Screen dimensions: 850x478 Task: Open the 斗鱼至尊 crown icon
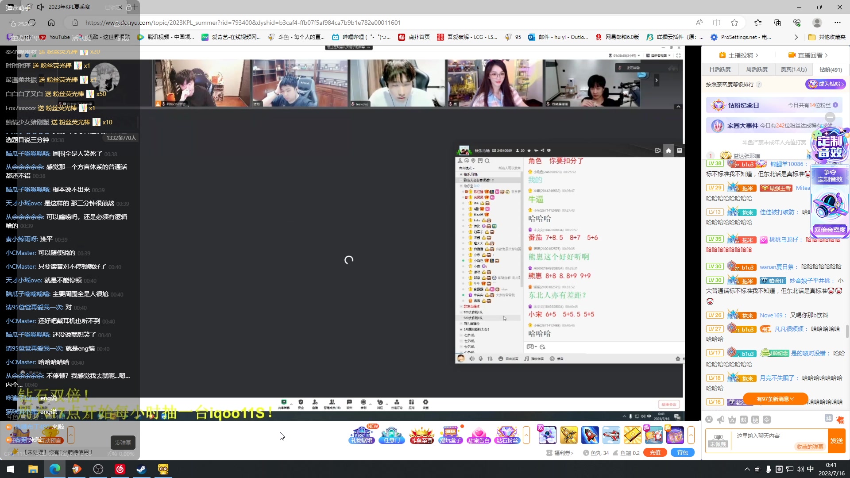421,435
